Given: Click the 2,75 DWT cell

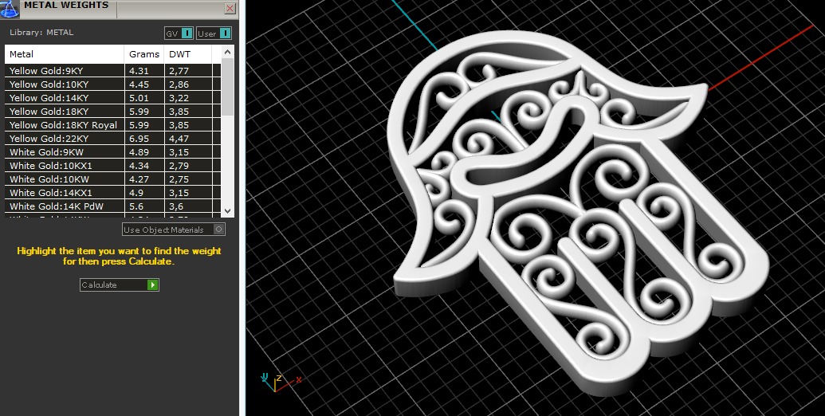Looking at the screenshot, I should 188,179.
